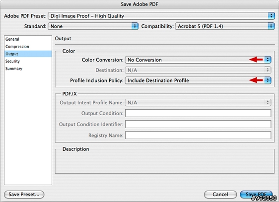Open Color Conversion dropdown showing No Conversion

(x=198, y=60)
